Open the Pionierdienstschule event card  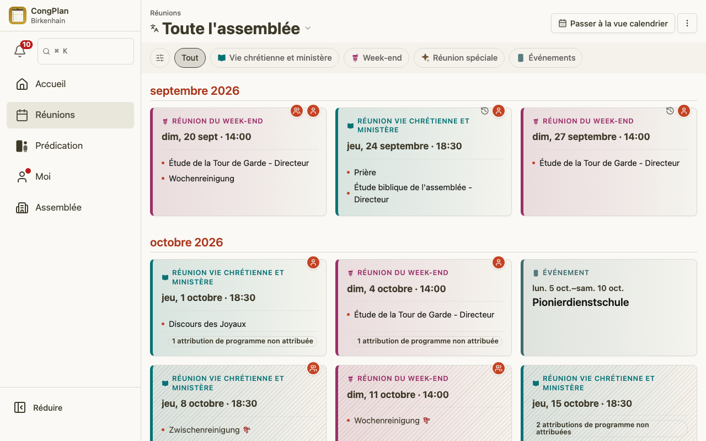[x=609, y=308]
